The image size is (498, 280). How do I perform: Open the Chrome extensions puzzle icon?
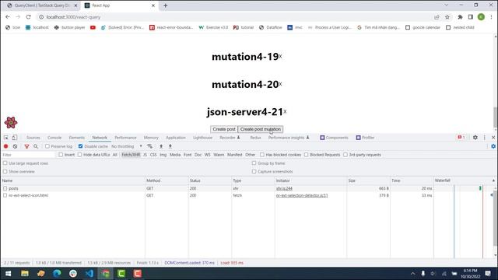tap(460, 17)
